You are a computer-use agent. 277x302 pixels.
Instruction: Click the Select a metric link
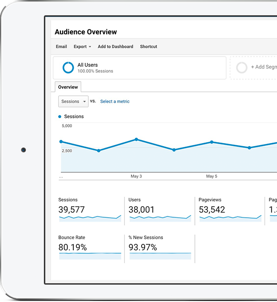(115, 102)
